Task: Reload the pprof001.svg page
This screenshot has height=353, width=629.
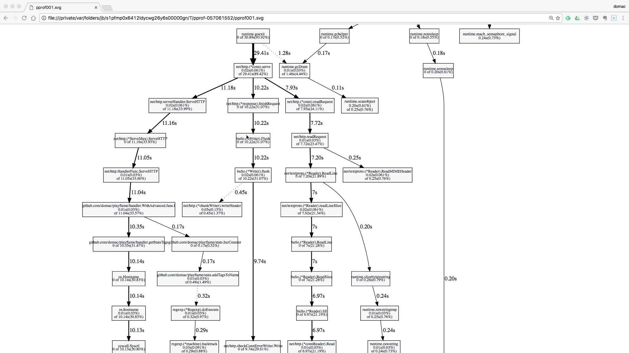Action: pos(24,18)
